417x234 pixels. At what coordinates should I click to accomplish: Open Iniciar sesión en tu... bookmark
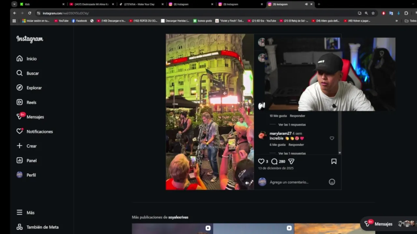click(36, 21)
